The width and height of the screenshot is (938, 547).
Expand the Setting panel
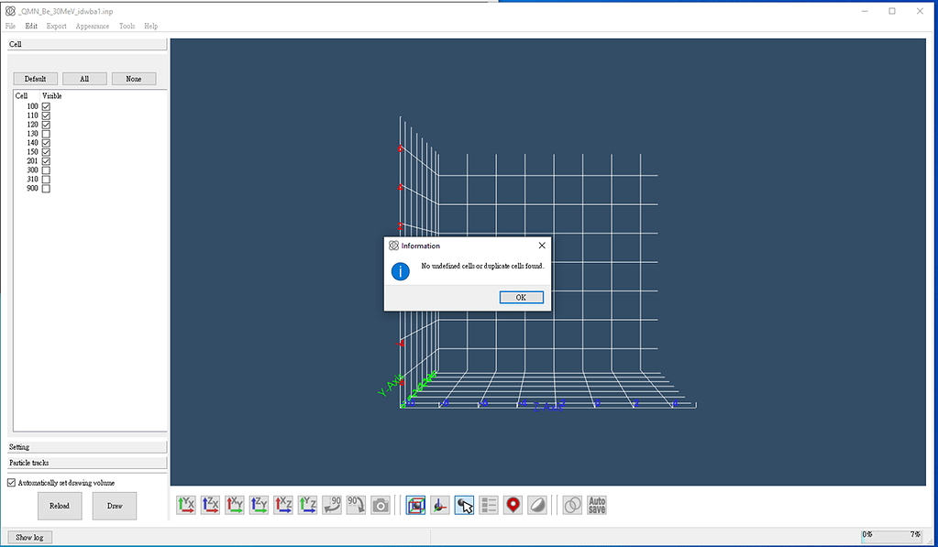[87, 447]
